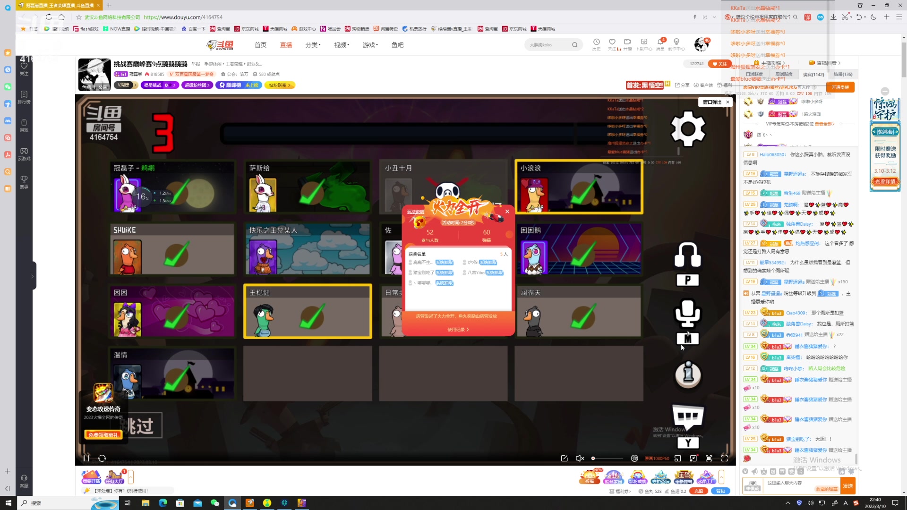Open the emoji picker in chat
907x510 pixels.
[745, 471]
